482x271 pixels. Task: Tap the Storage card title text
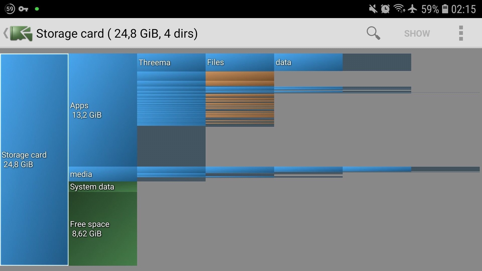[x=117, y=33]
